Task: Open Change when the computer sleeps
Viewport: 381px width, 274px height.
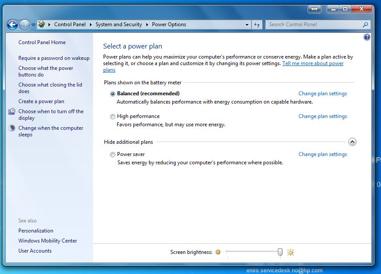Action: pos(51,131)
